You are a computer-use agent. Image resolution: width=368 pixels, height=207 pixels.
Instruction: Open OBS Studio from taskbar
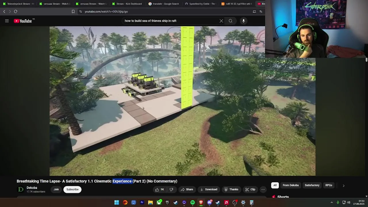(x=235, y=203)
